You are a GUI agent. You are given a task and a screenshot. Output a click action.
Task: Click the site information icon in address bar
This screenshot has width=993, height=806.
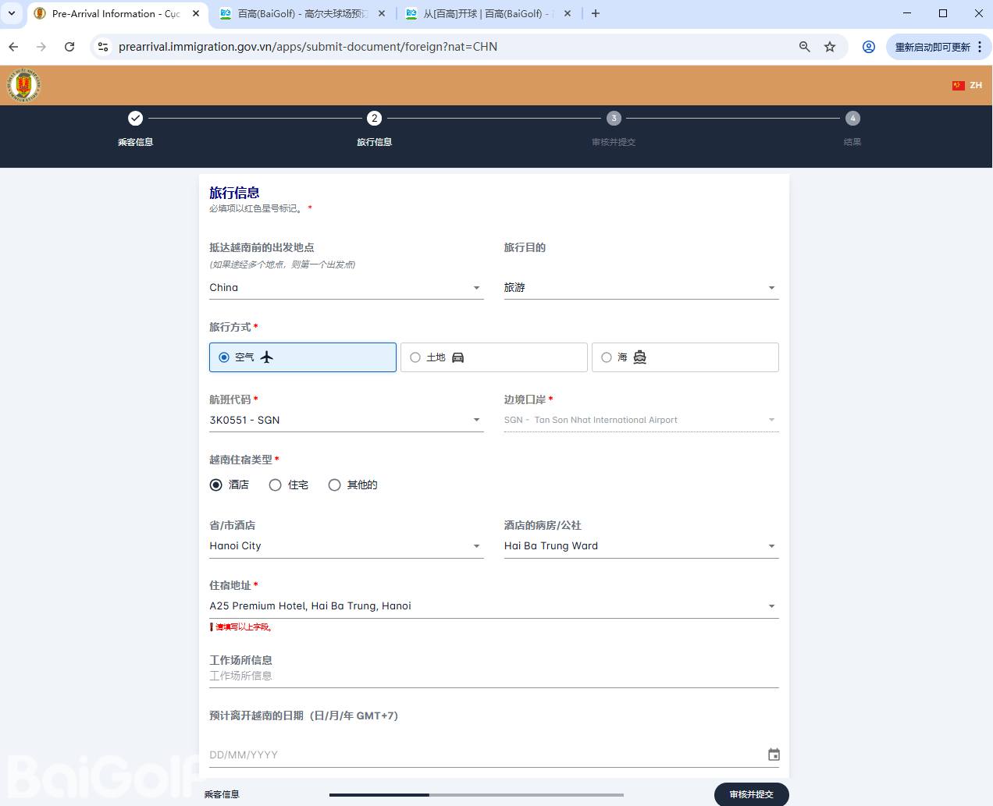[x=102, y=47]
